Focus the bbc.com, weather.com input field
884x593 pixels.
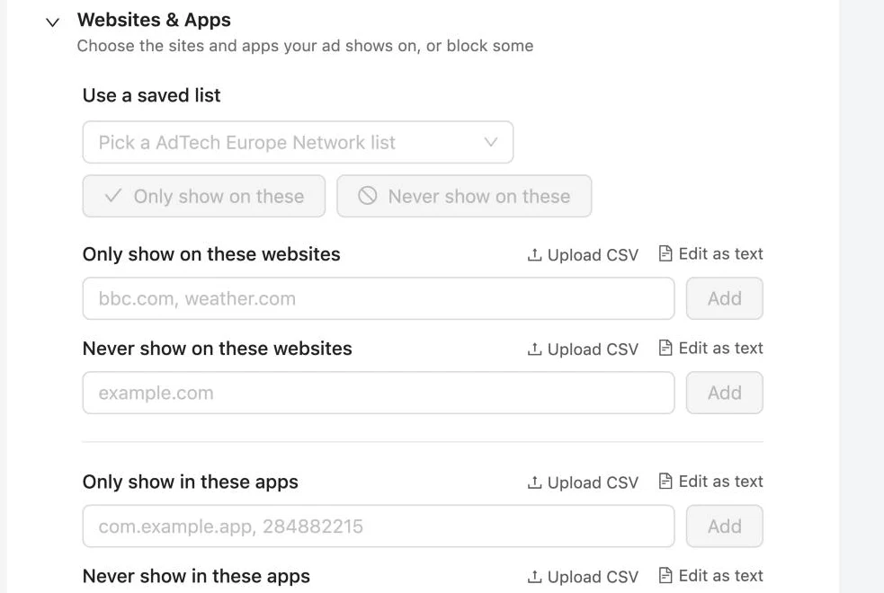click(x=379, y=298)
